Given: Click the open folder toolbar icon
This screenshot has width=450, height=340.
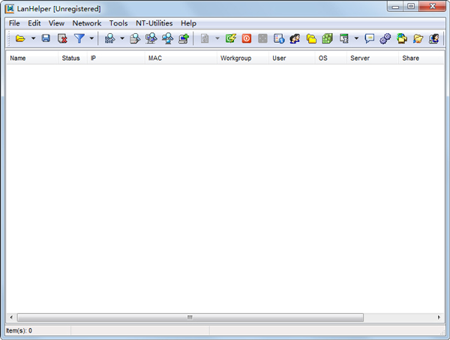Looking at the screenshot, I should (20, 38).
